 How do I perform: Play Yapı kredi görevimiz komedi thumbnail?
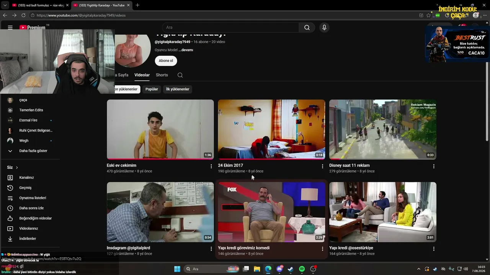click(x=271, y=212)
